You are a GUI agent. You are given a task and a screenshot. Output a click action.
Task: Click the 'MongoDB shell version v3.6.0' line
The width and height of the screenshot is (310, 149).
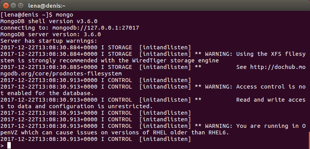point(49,21)
